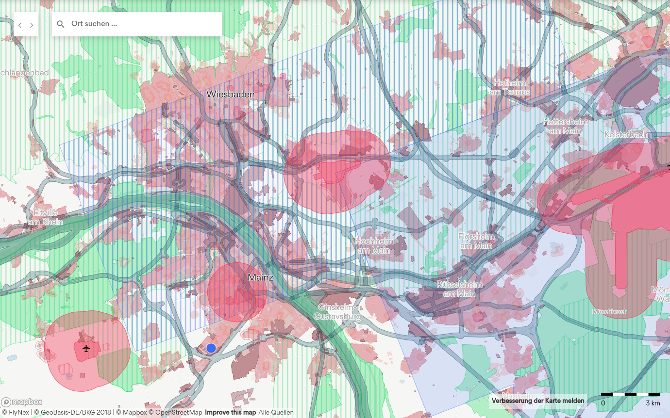Click the airplane airfield icon
Image resolution: width=670 pixels, height=418 pixels.
86,349
